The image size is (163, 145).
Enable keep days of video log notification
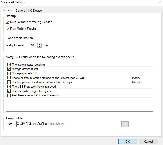(9, 82)
